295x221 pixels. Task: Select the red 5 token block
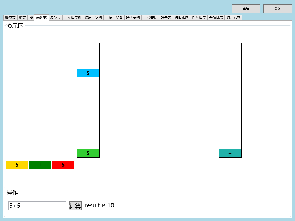(63, 165)
